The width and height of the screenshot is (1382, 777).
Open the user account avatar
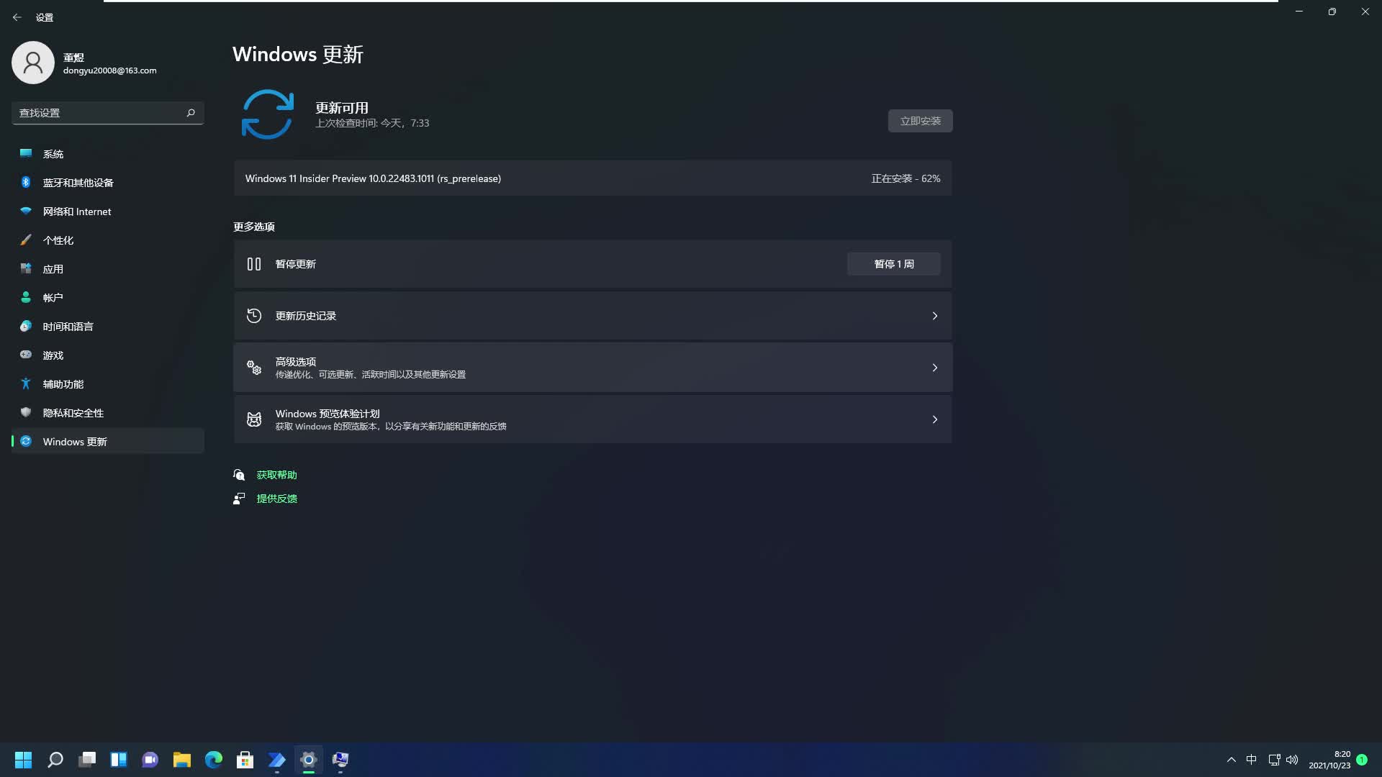coord(33,63)
